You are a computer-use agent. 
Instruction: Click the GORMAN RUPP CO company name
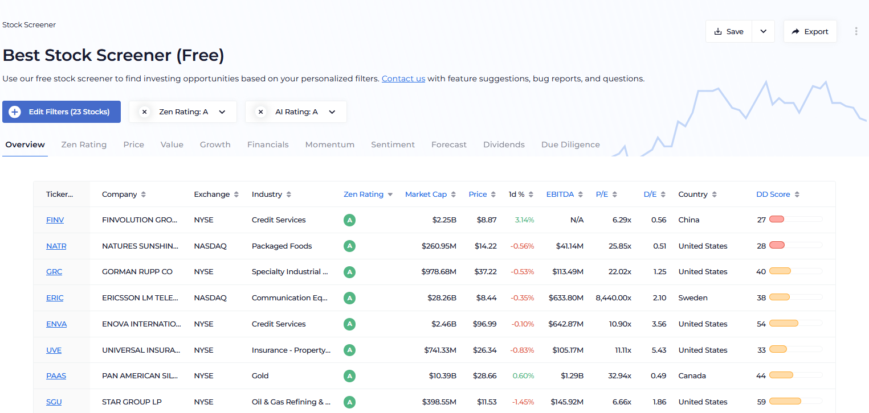137,272
